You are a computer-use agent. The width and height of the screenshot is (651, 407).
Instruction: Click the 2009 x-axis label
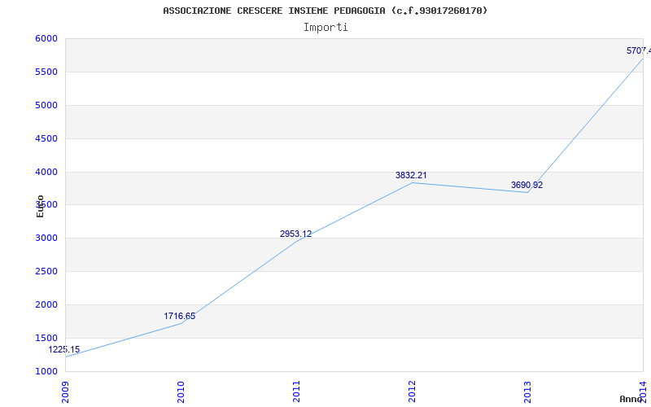tap(65, 392)
